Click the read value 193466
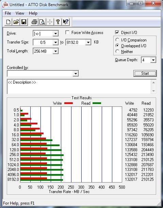Viewport: 163px width, 208px height. pyautogui.click(x=147, y=144)
